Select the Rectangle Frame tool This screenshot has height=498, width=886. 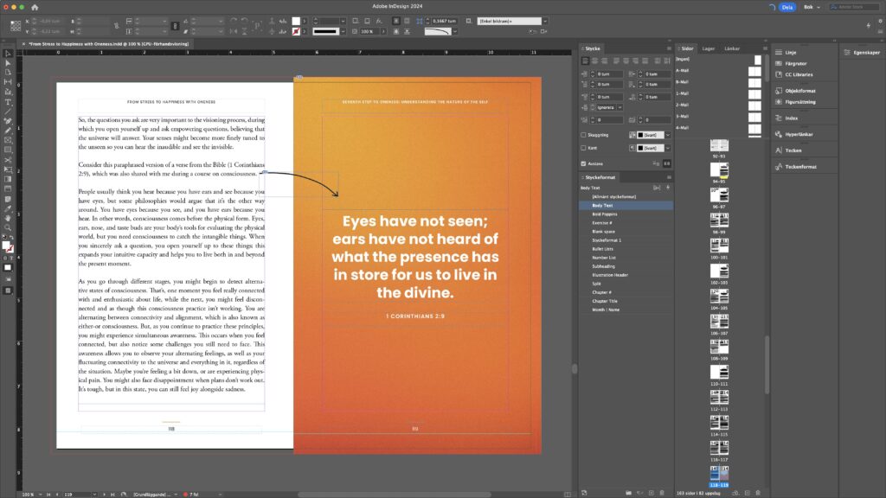pyautogui.click(x=8, y=140)
